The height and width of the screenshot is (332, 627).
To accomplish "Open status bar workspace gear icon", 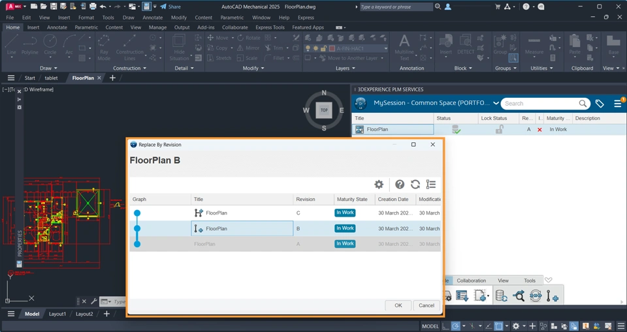I will coord(516,326).
